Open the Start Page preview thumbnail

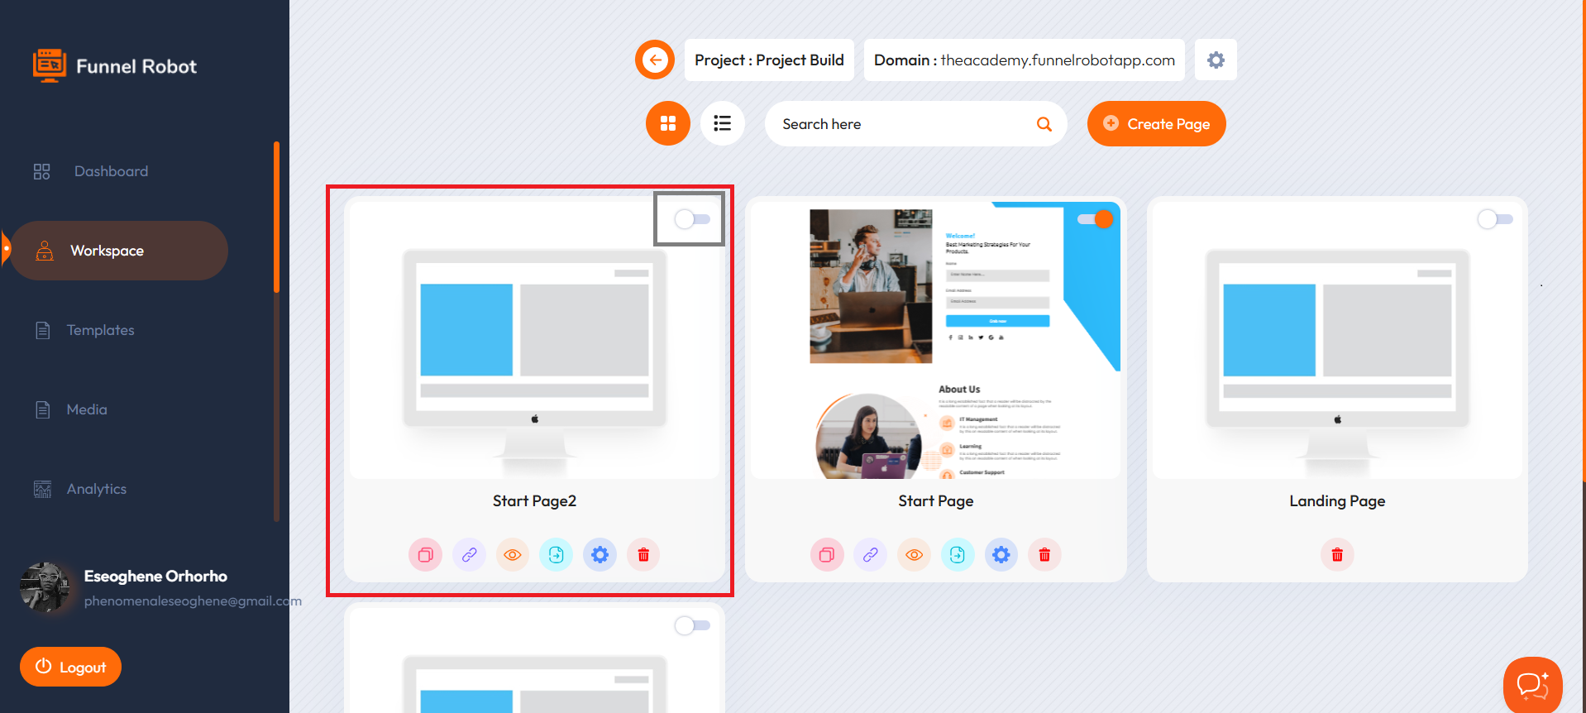(x=936, y=340)
